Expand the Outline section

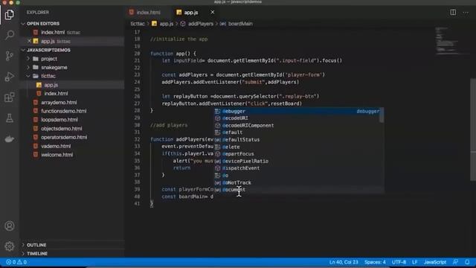tap(36, 245)
